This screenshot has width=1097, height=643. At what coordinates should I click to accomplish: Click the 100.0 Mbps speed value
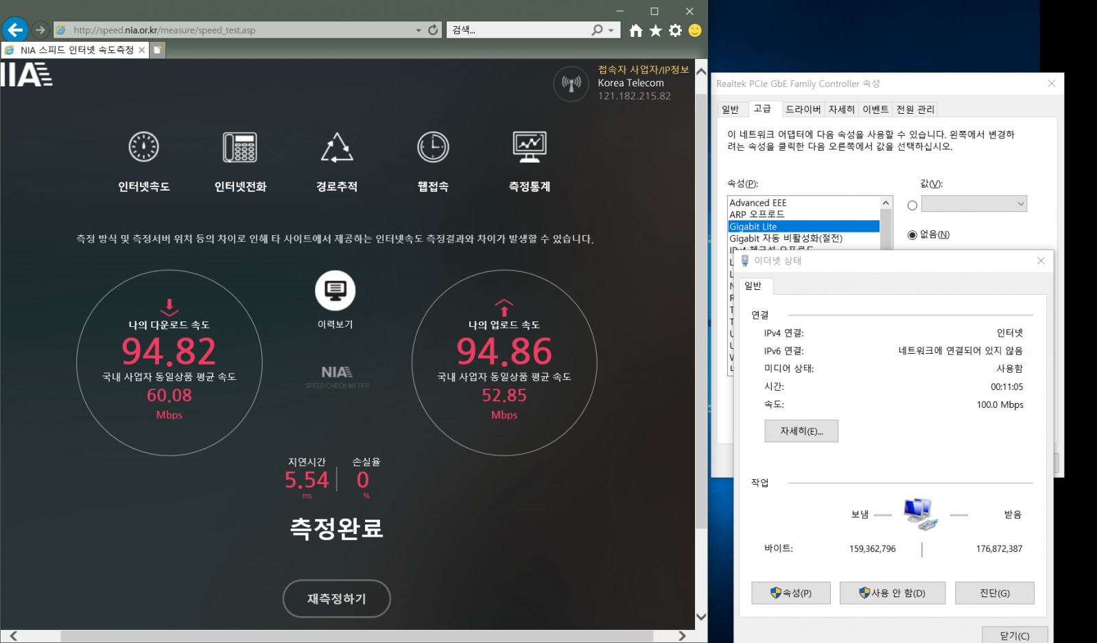[x=1000, y=404]
